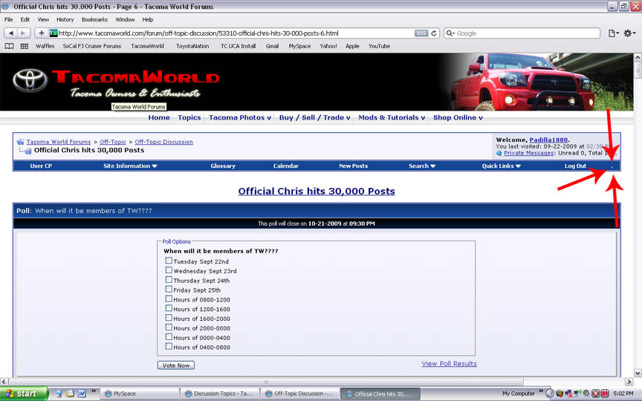Open the YouTube bookmark
642x401 pixels.
point(379,46)
